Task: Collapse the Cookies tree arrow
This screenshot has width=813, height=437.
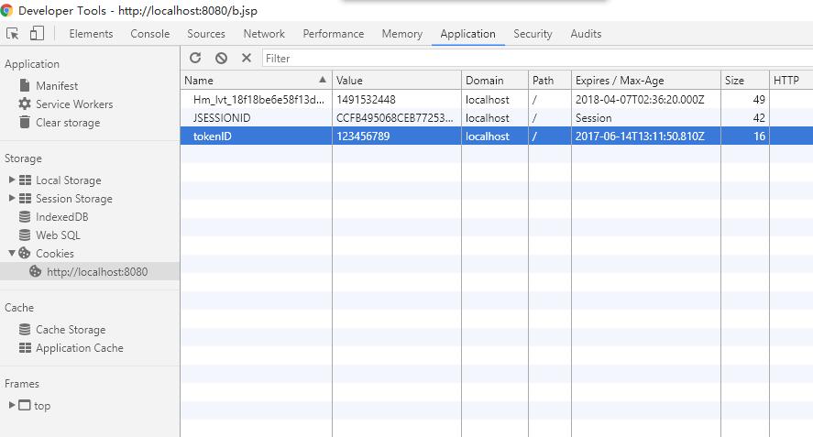Action: point(11,253)
